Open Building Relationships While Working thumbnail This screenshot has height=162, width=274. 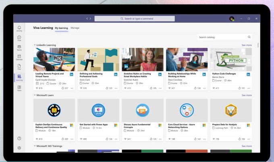[x=187, y=59]
